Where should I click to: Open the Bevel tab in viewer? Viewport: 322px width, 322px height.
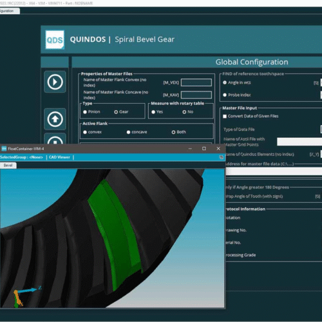tap(8, 166)
